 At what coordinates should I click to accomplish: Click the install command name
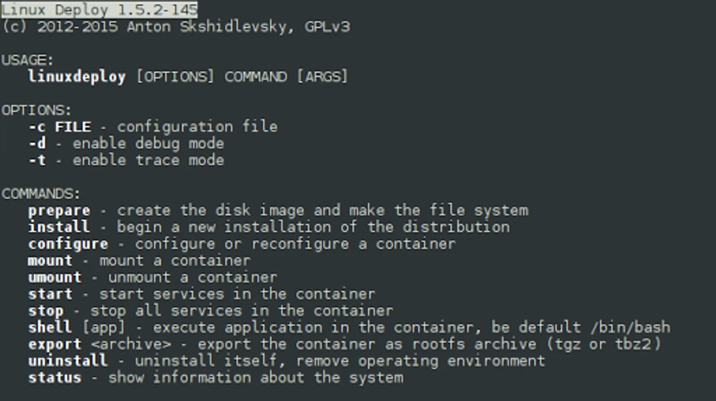59,227
